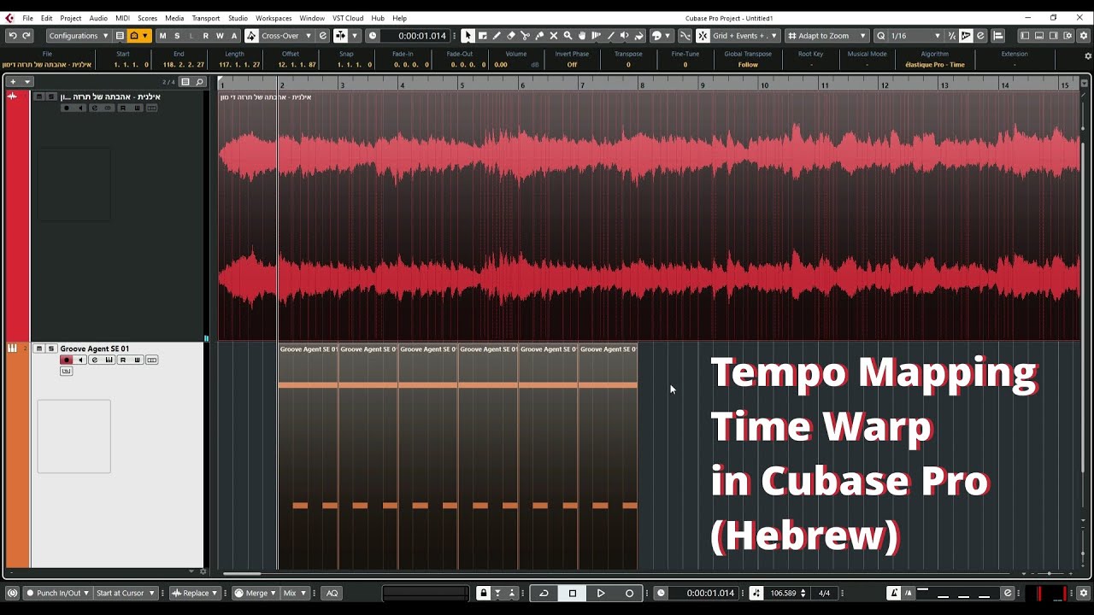Click bar 8 on the ruler
The height and width of the screenshot is (615, 1094).
(x=643, y=85)
